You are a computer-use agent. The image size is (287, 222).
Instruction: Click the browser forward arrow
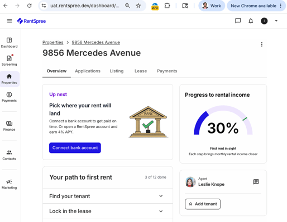click(17, 6)
